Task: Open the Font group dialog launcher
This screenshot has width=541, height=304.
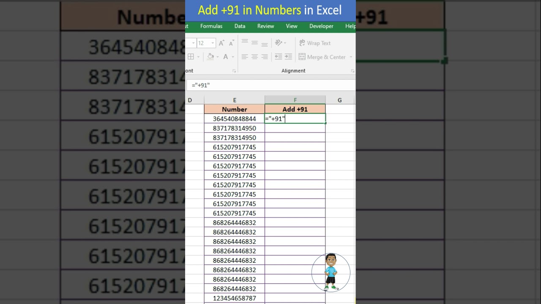Action: click(x=234, y=71)
